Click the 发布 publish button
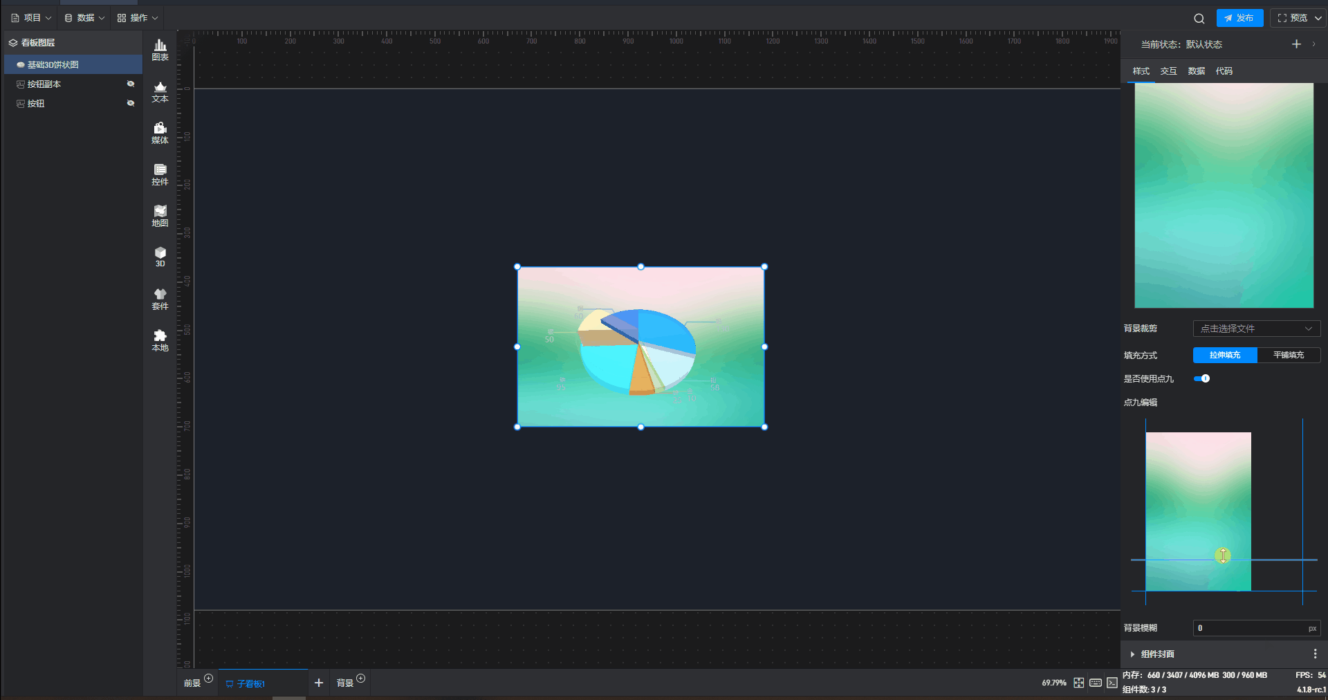This screenshot has width=1328, height=700. (1239, 19)
